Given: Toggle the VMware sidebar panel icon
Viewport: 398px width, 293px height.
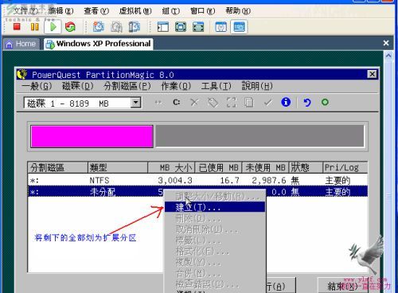Looking at the screenshot, I should point(162,27).
